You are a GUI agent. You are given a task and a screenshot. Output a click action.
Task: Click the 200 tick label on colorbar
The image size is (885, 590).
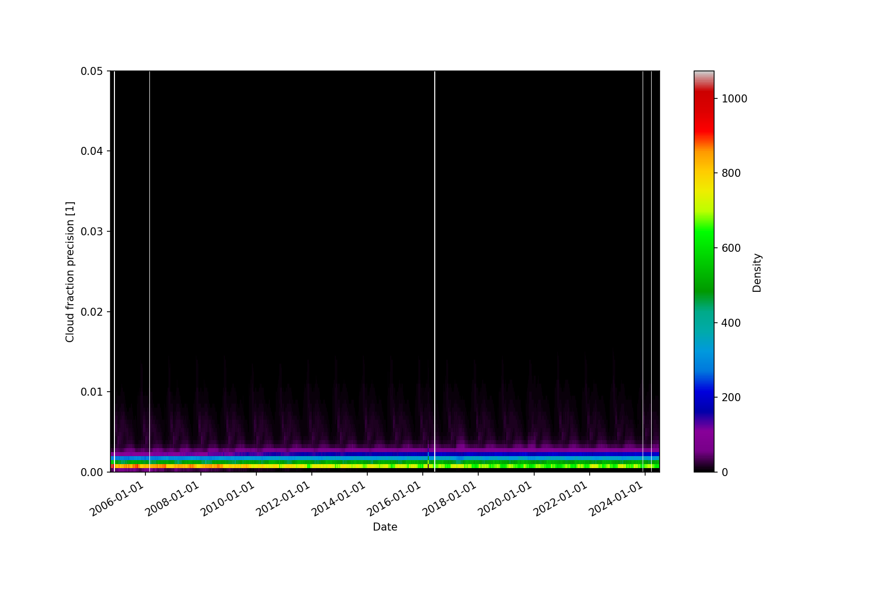731,398
